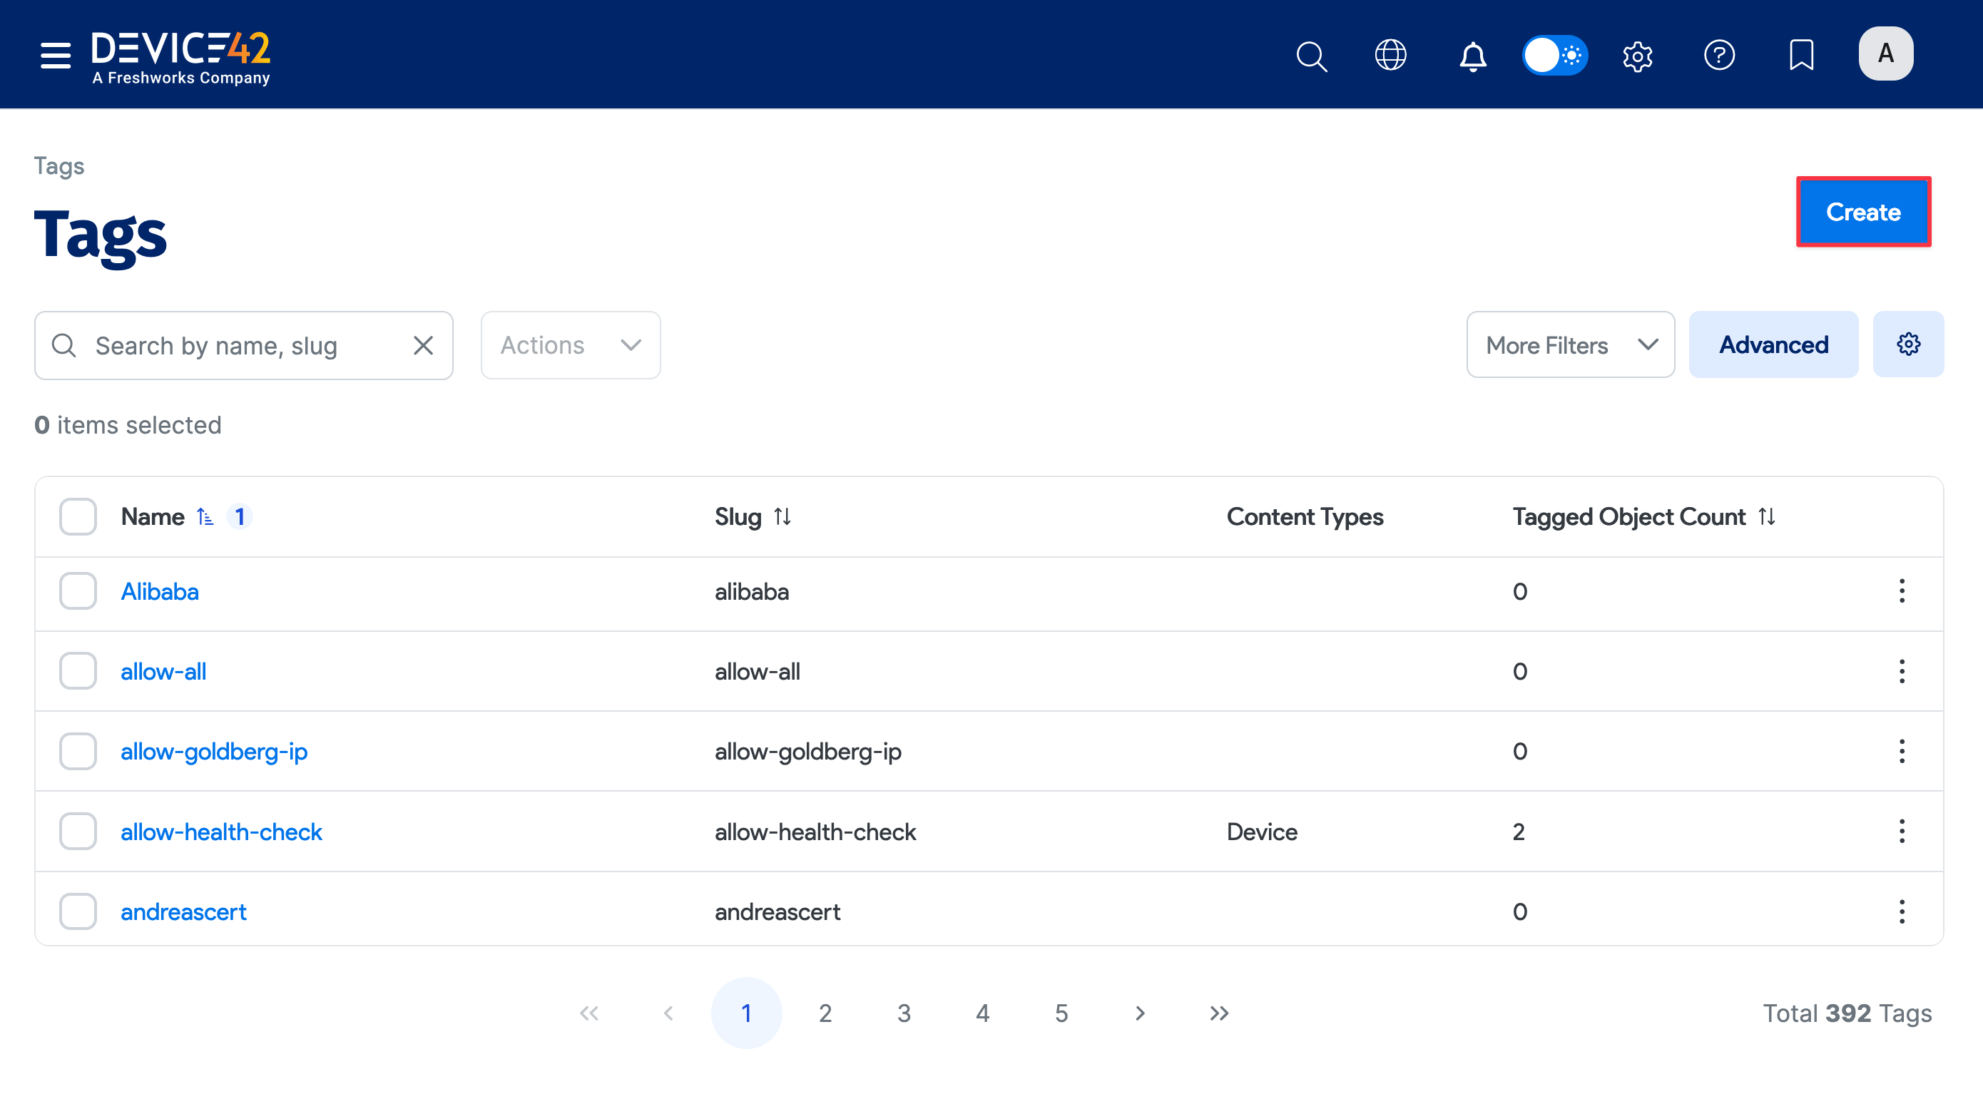Viewport: 1983px width, 1094px height.
Task: Check the select-all header checkbox
Action: [x=78, y=516]
